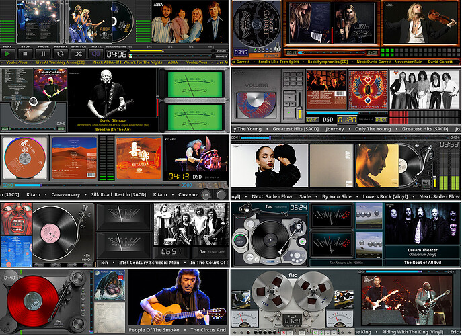462x336 pixels.
Task: Click the King Crimson album cover thumbnail
Action: point(16,219)
